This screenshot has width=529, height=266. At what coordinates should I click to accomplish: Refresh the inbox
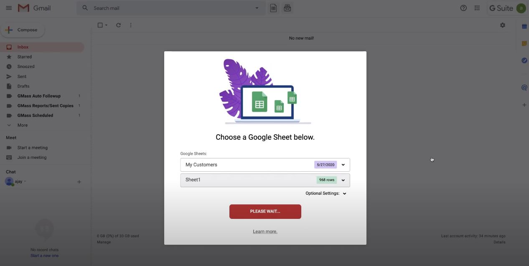pyautogui.click(x=118, y=25)
